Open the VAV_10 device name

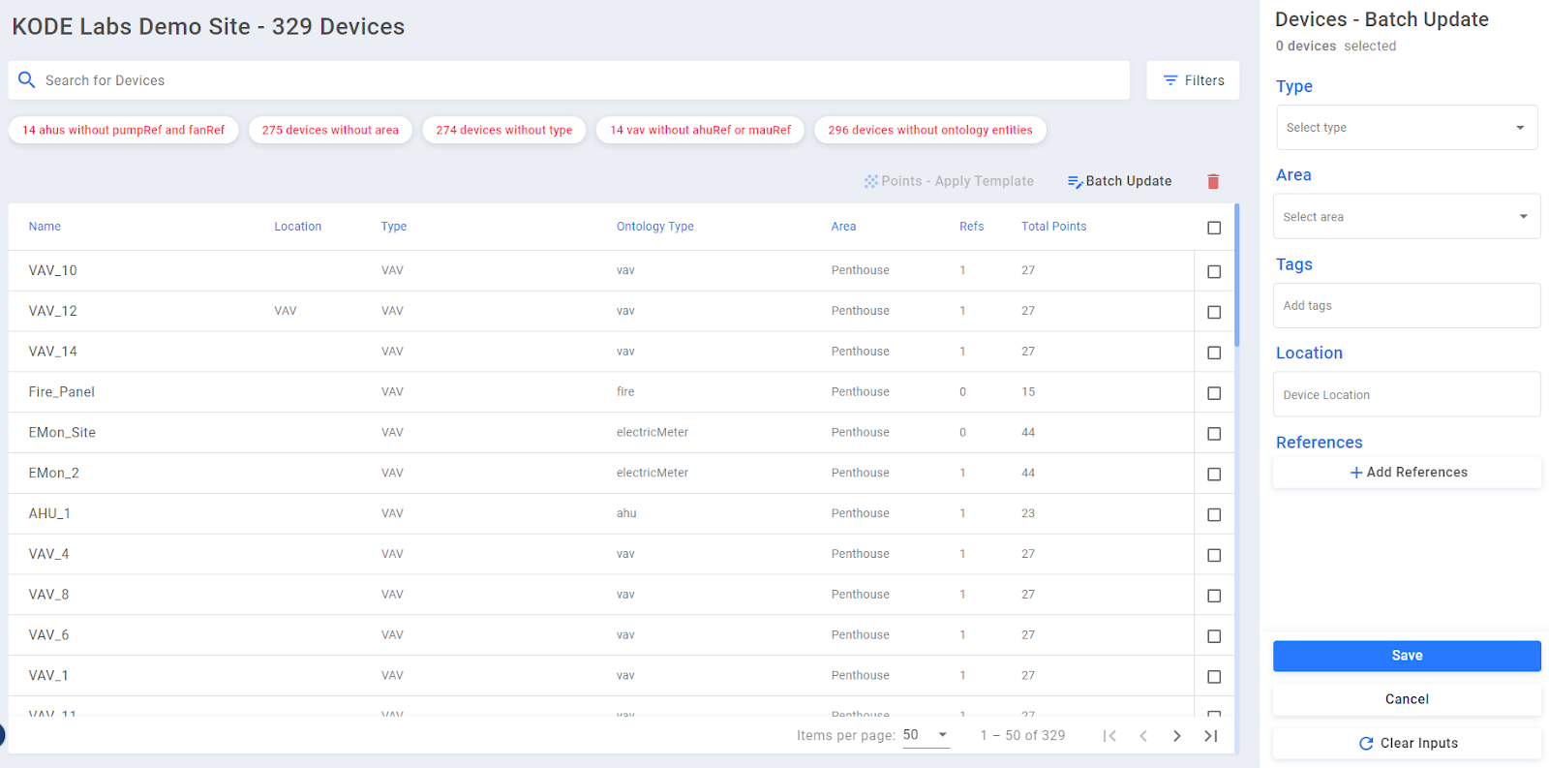click(52, 270)
